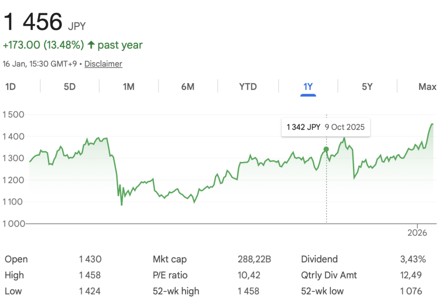Select the Mkt cap label
Screen dimensions: 446x305
point(169,259)
